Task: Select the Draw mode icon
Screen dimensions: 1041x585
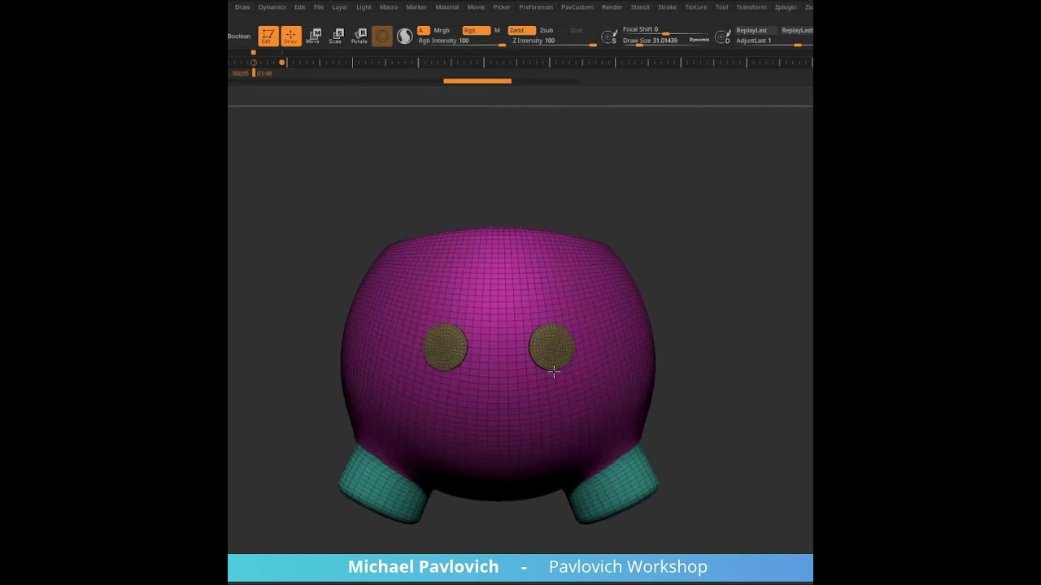Action: coord(290,36)
